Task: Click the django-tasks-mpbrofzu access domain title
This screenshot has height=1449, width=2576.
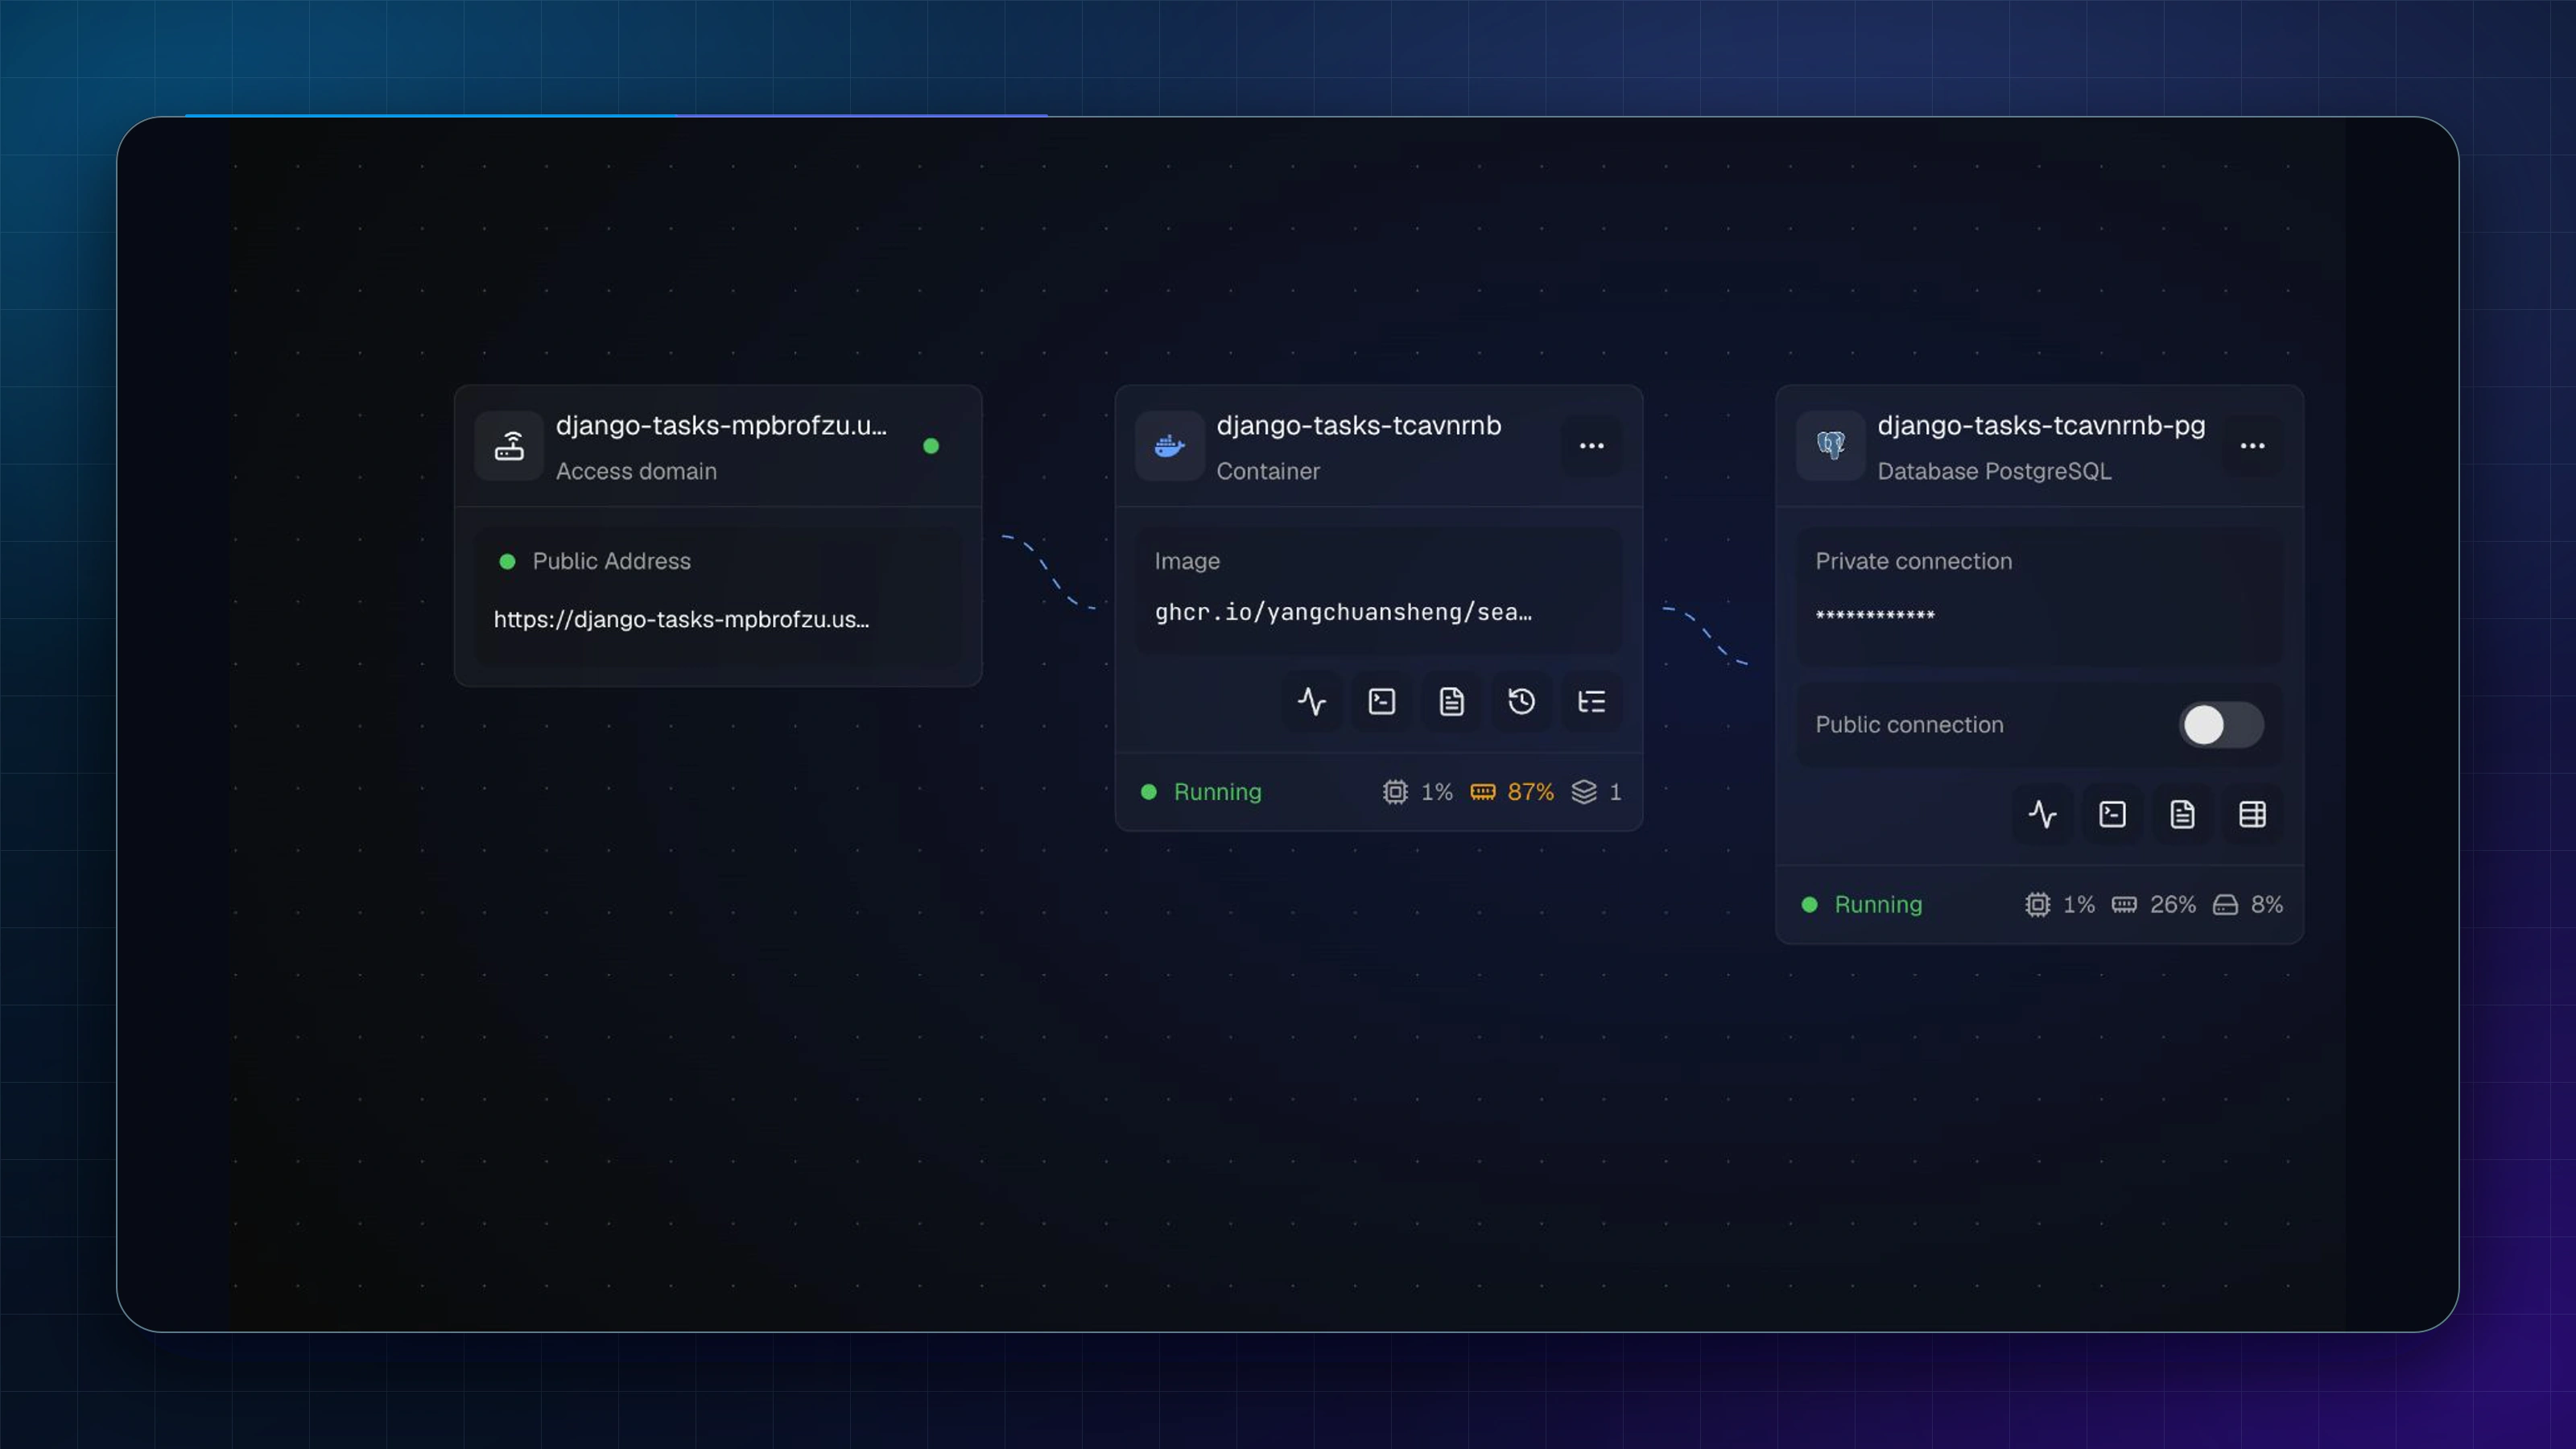Action: 721,425
